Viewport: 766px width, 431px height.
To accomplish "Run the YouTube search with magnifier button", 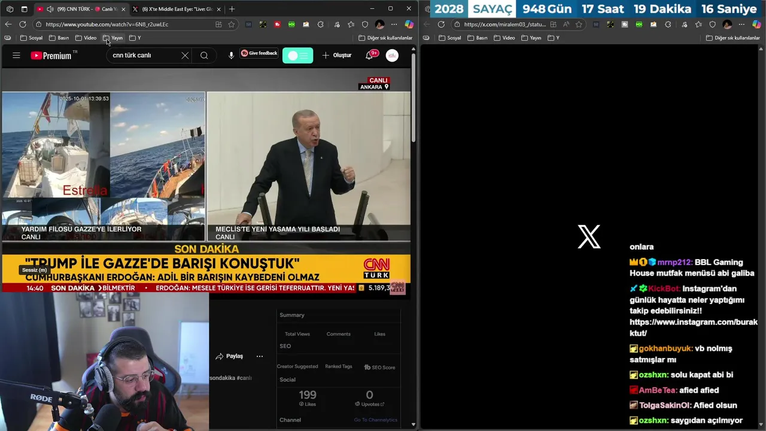I will (x=204, y=55).
